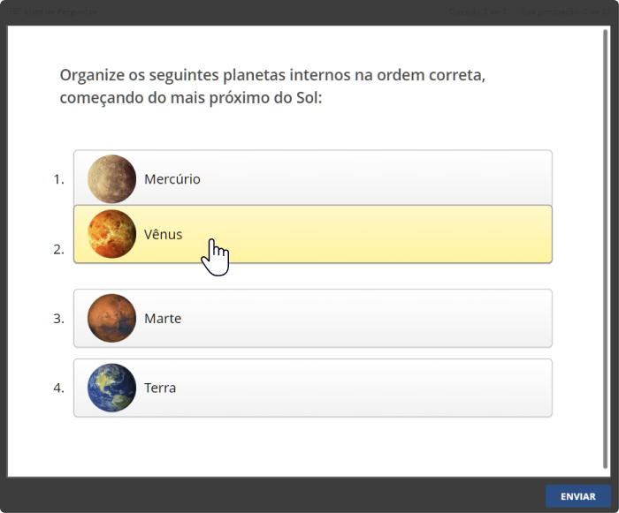Select the Terra answer row
This screenshot has height=513, width=619.
[313, 388]
